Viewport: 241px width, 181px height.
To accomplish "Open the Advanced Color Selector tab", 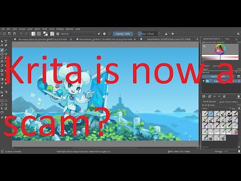I will click(x=212, y=39).
